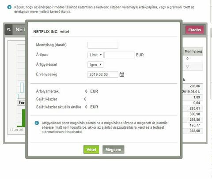Click the info icon above the instruction text
This screenshot has width=212, height=179.
9,7
